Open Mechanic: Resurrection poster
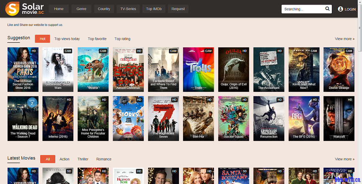This screenshot has width=362, height=184. tap(269, 119)
